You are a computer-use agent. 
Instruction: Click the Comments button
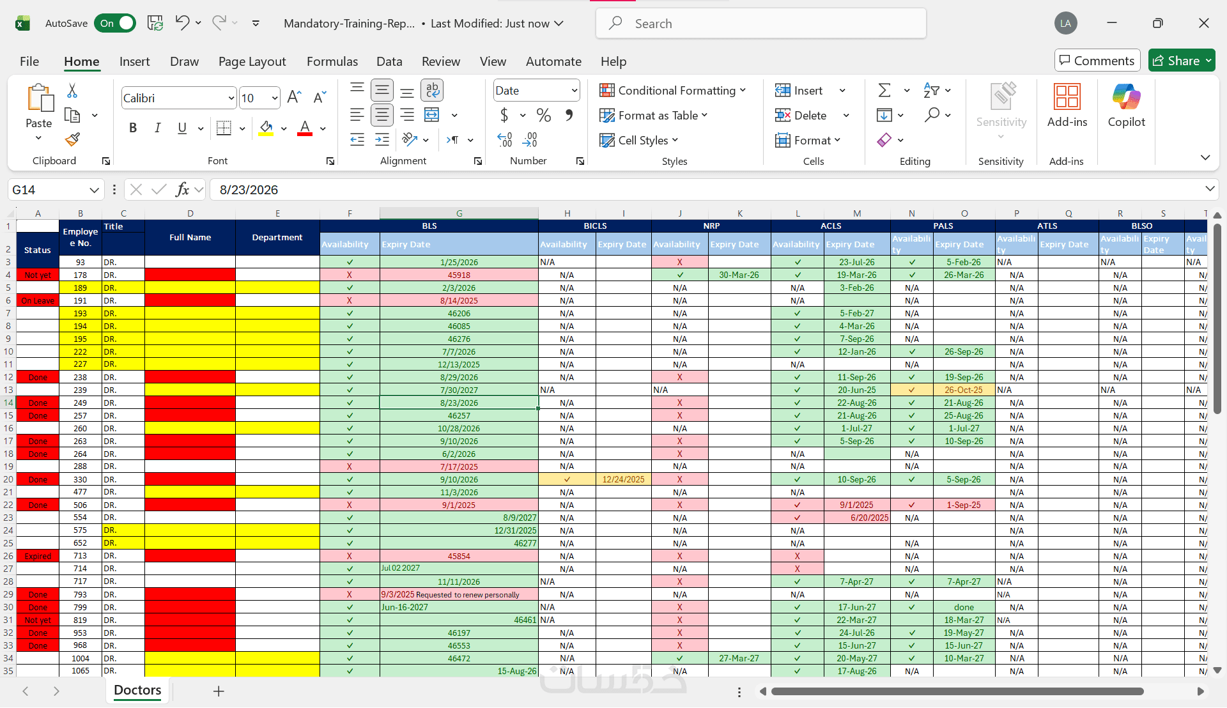(1097, 61)
